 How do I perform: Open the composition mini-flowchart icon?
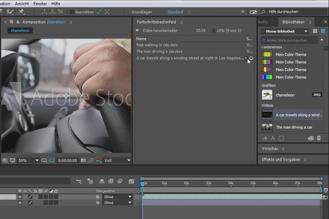79,181
